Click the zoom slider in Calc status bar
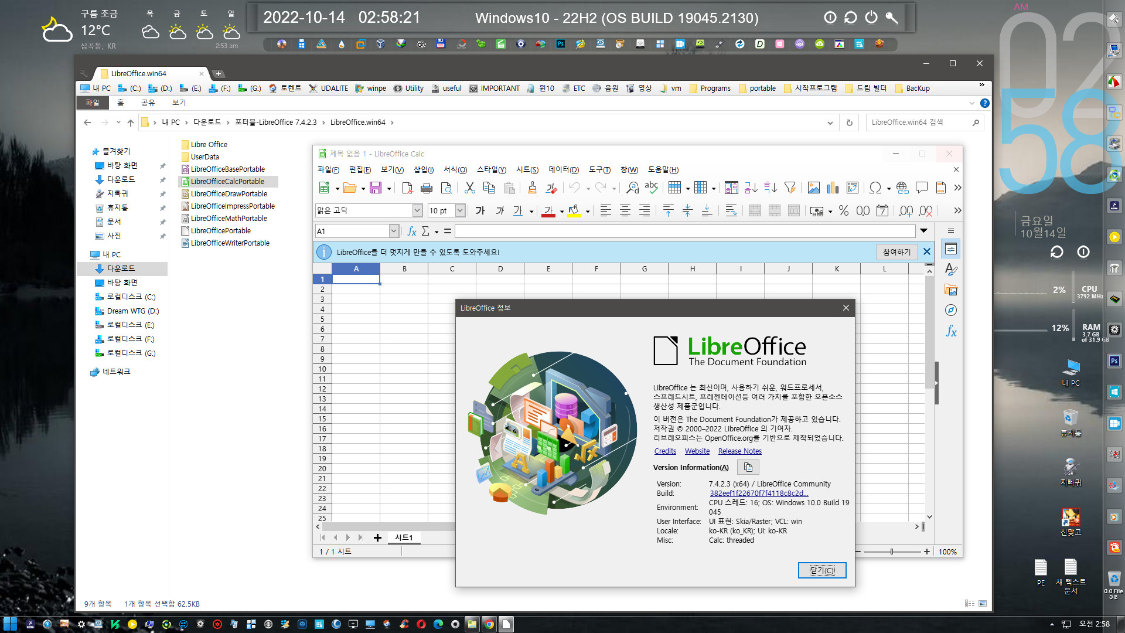Viewport: 1125px width, 633px height. [892, 552]
